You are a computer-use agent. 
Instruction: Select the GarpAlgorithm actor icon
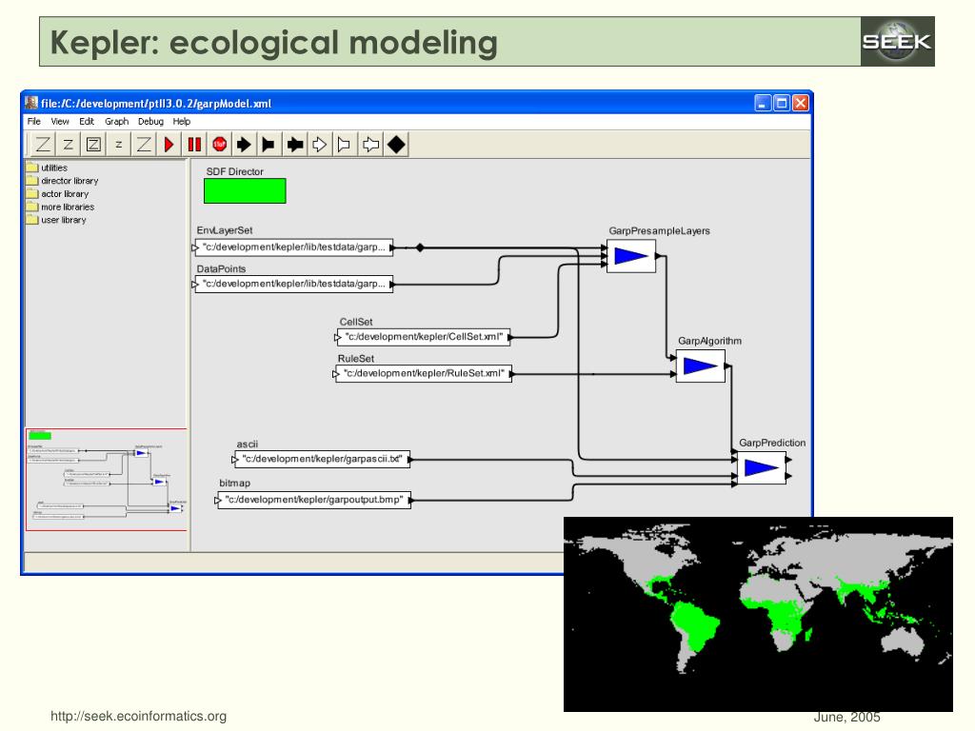pos(700,366)
